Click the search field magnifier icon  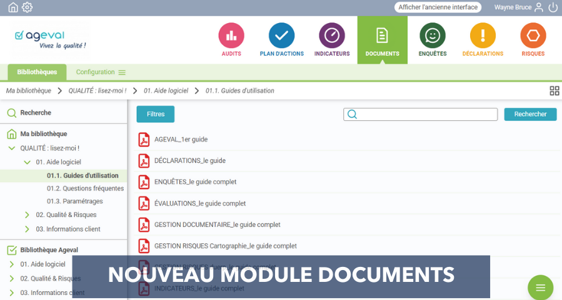(352, 114)
